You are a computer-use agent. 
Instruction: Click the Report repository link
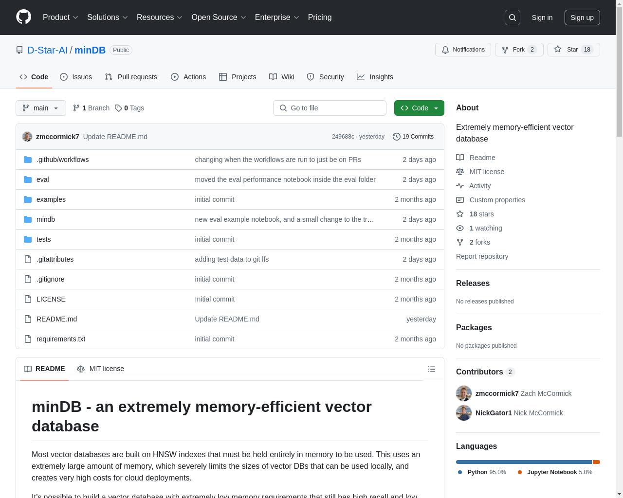pyautogui.click(x=482, y=256)
